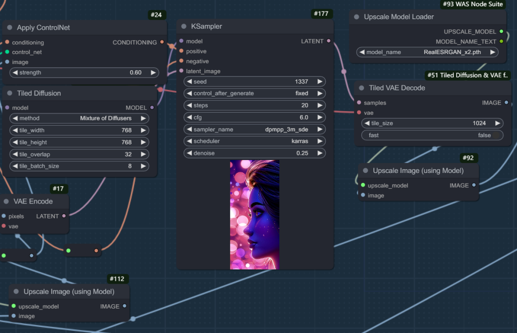Collapse Upscale Image node #92 dot

(x=365, y=171)
